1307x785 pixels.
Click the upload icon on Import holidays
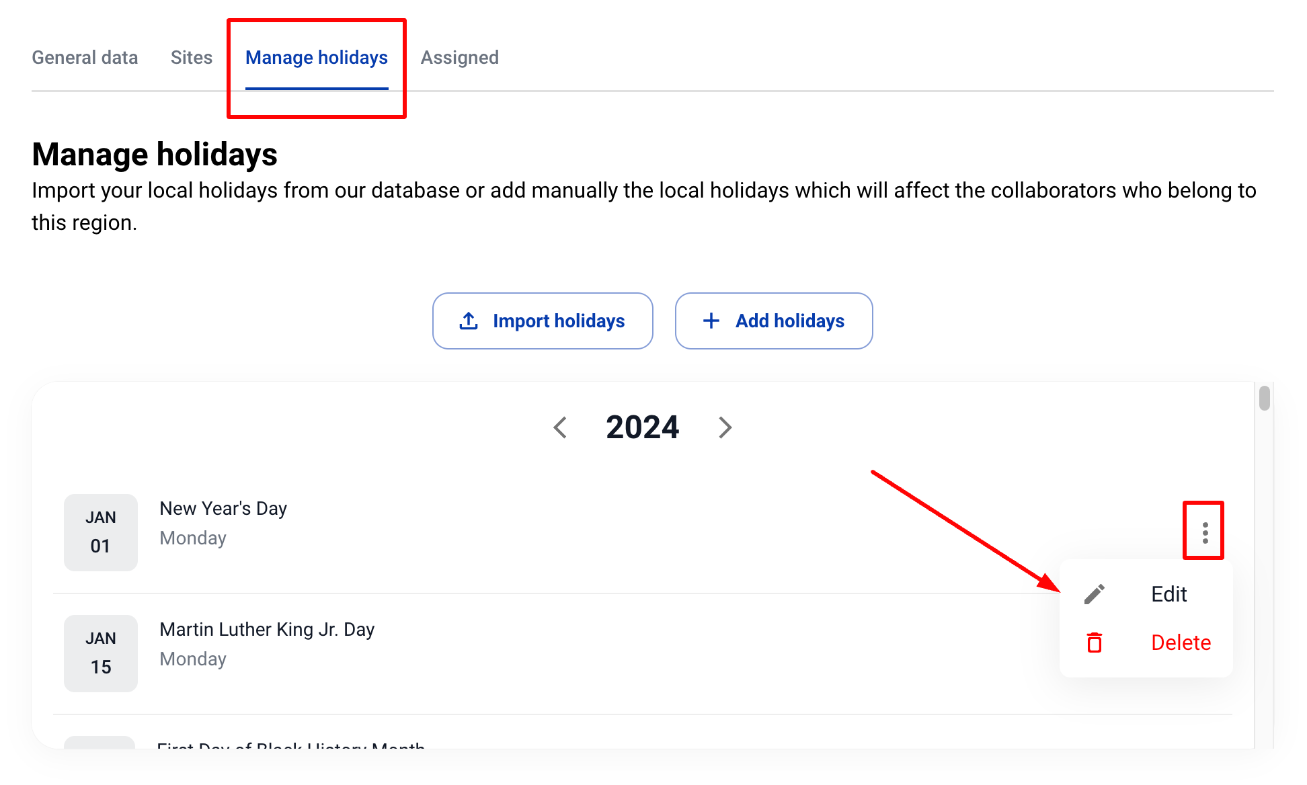(469, 321)
